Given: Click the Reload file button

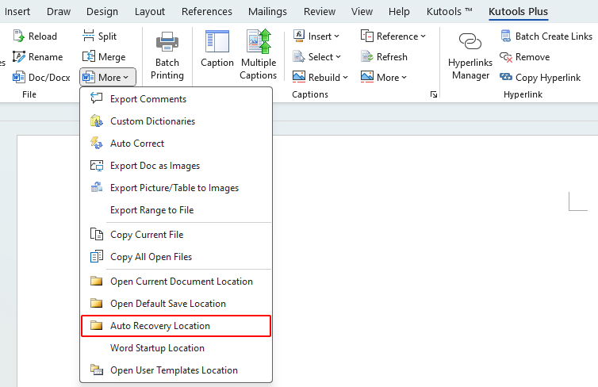Looking at the screenshot, I should point(35,36).
